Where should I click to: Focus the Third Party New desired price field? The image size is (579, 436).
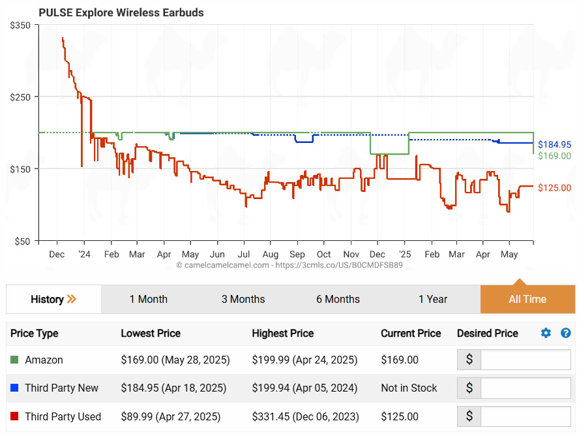point(526,388)
